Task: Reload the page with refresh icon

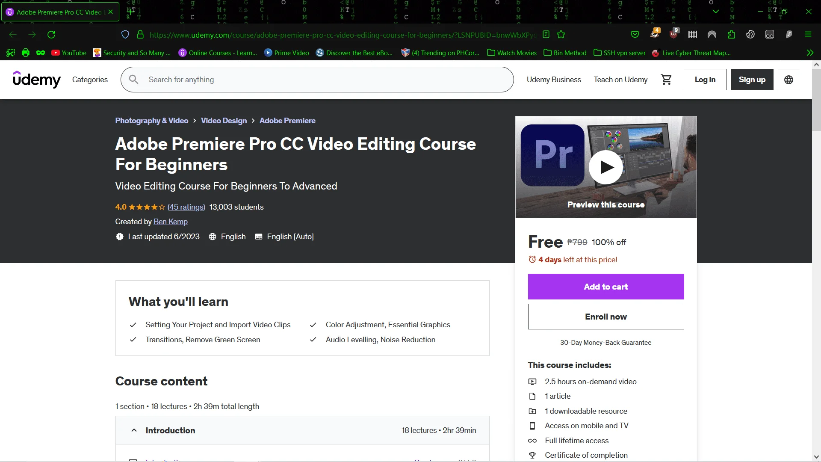Action: click(x=51, y=35)
